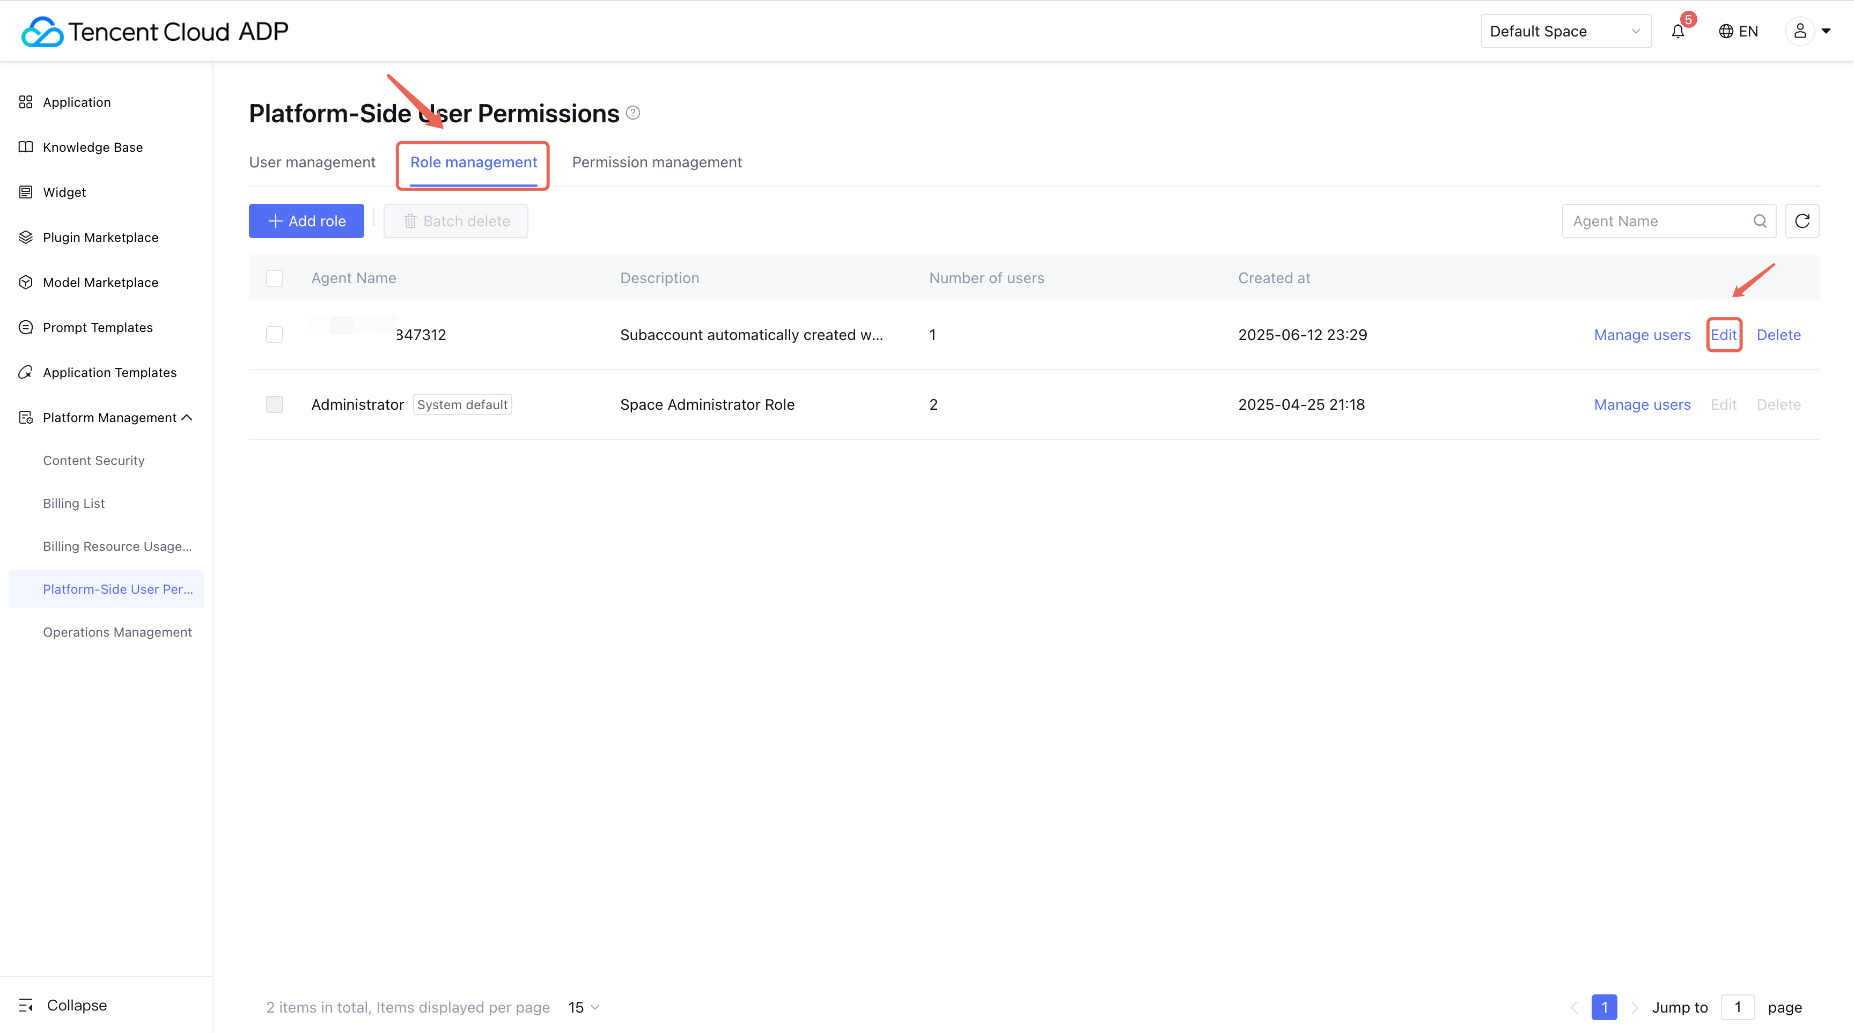This screenshot has height=1033, width=1854.
Task: Click the Add role button
Action: pos(306,221)
